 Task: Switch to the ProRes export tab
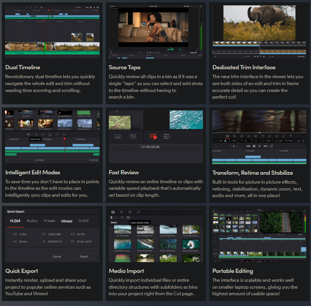tap(32, 221)
